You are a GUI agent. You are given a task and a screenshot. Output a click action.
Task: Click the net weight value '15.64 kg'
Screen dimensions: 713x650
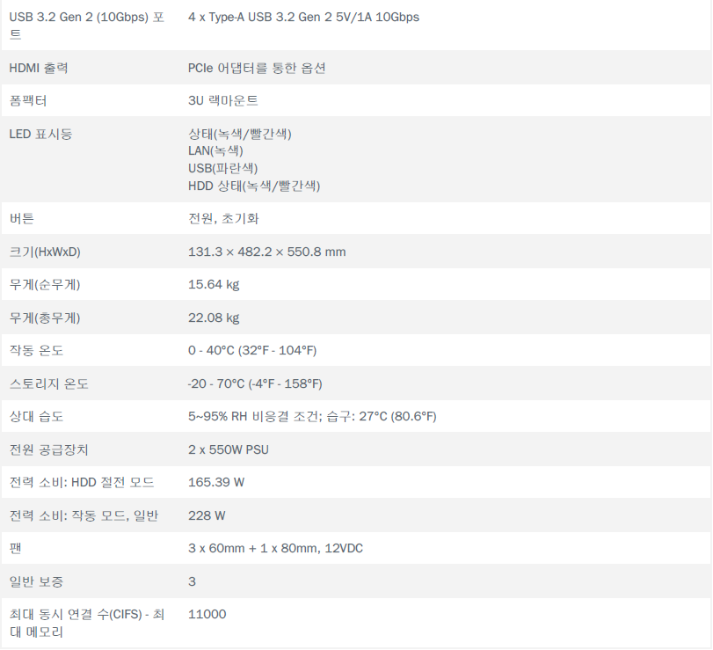pos(214,284)
